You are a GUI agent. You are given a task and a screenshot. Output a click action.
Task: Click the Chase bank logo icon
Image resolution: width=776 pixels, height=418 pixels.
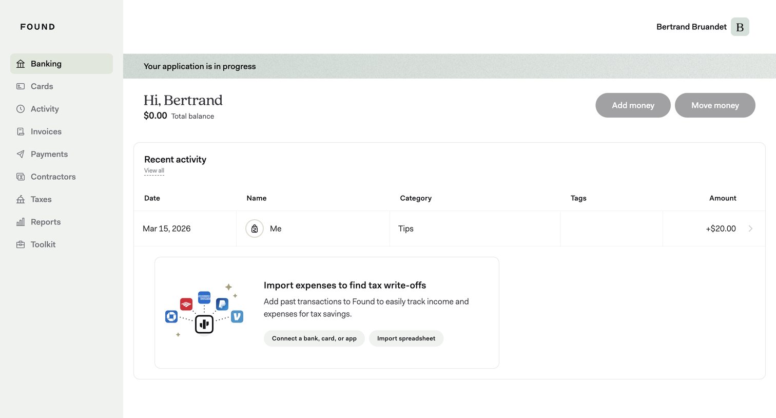click(x=171, y=317)
